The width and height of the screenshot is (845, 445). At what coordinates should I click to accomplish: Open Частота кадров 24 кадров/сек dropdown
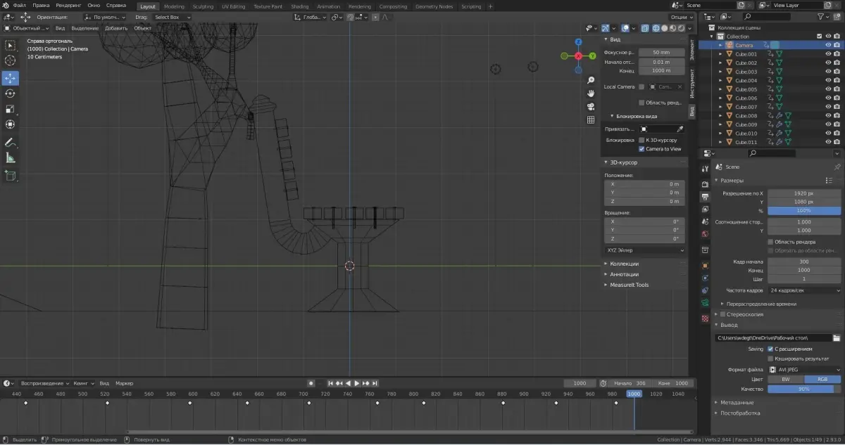tap(804, 290)
